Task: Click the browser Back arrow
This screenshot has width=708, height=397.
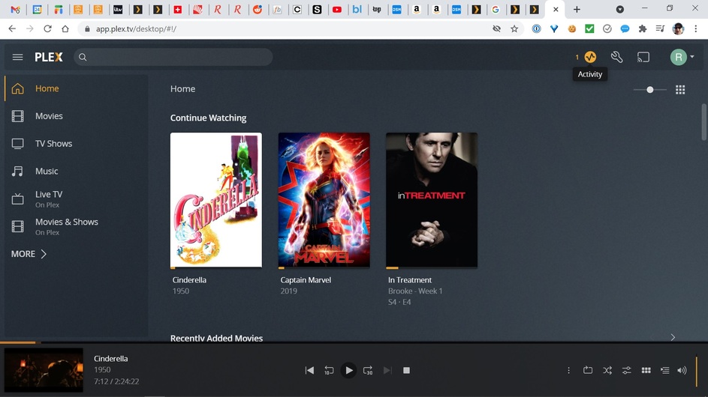Action: click(x=12, y=29)
